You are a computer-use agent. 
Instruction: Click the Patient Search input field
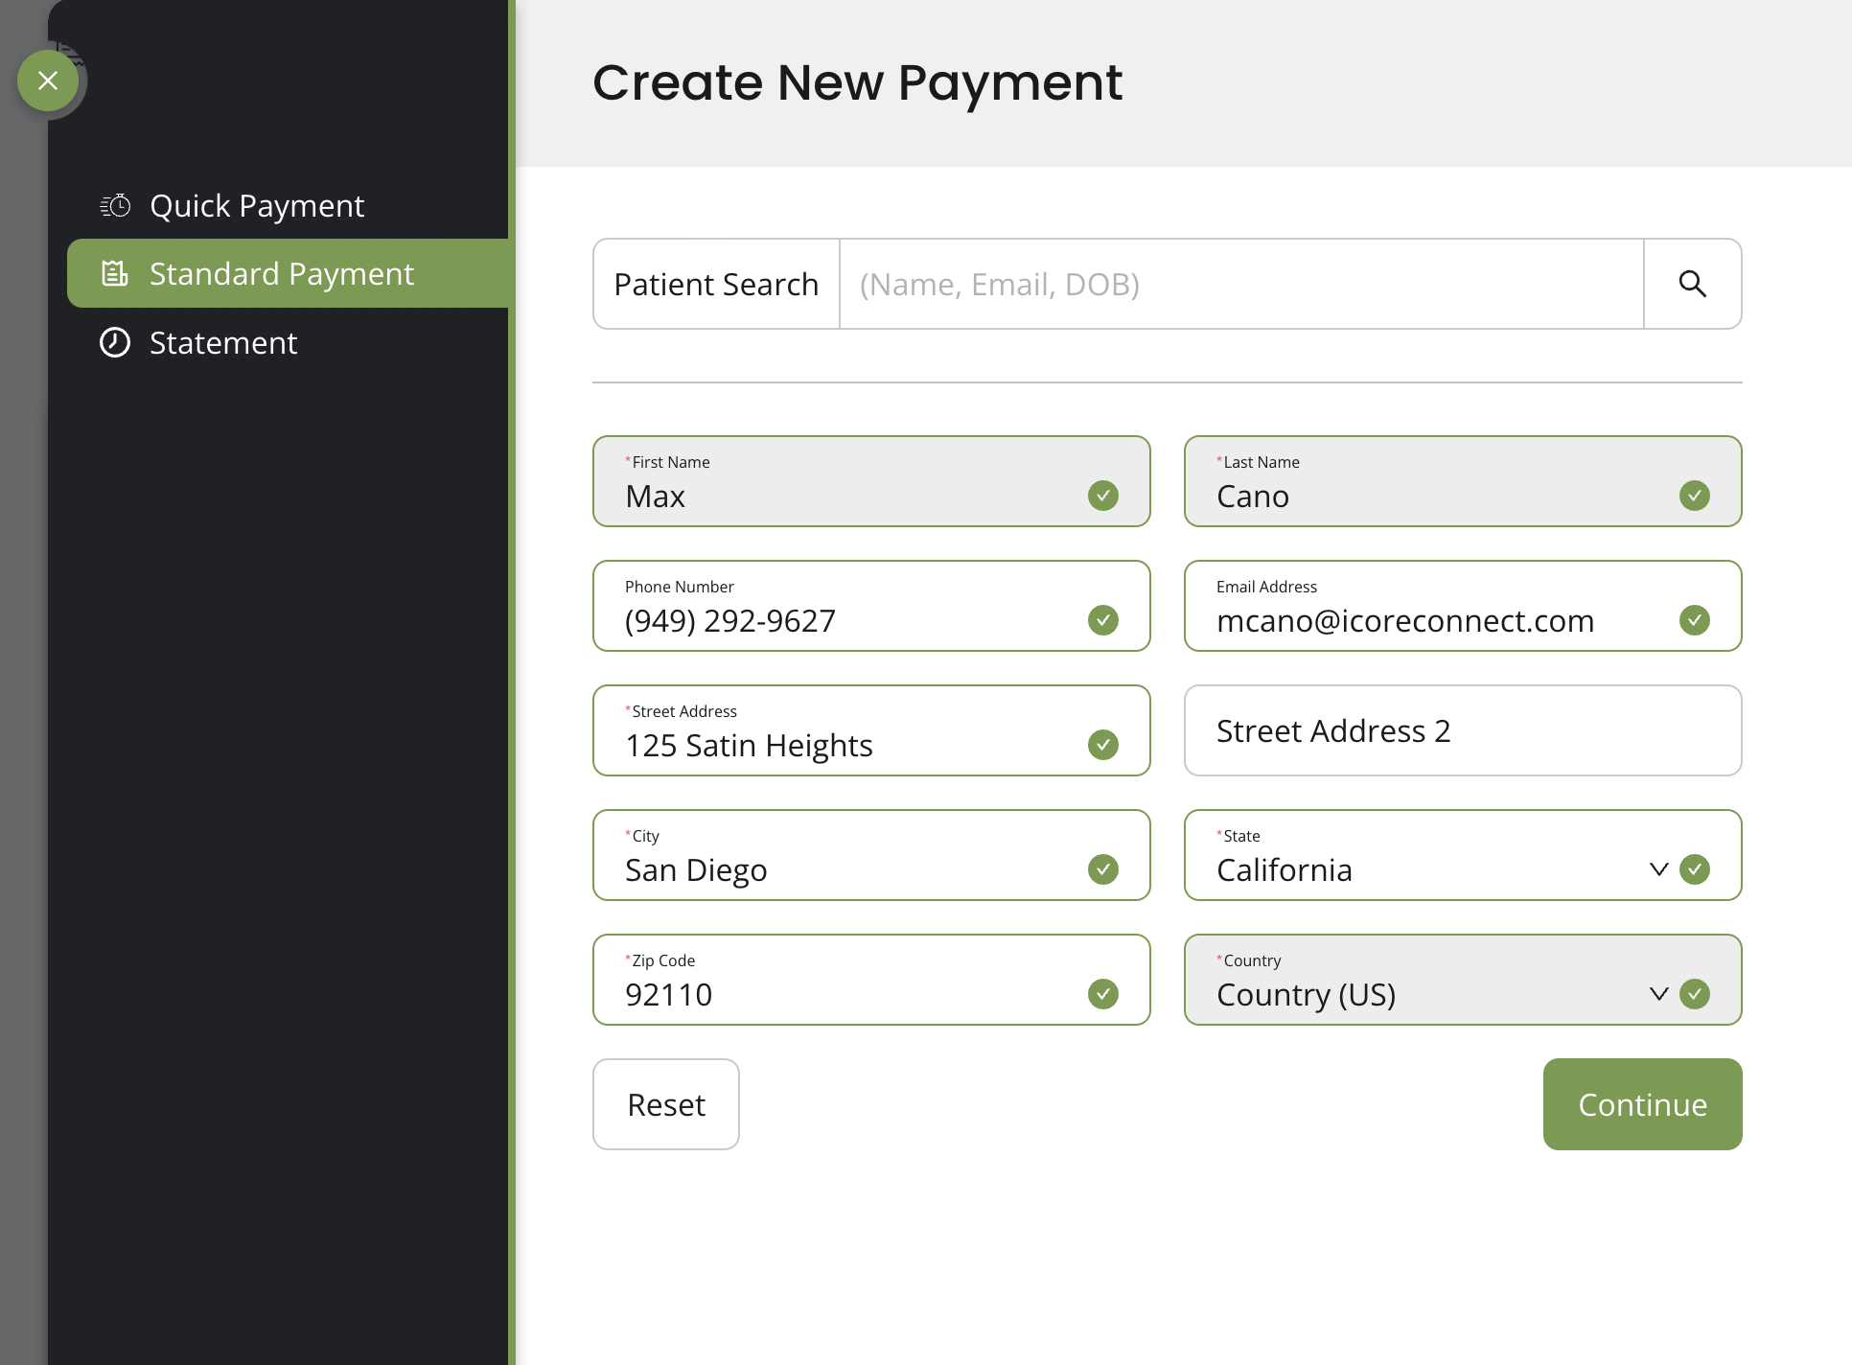tap(1237, 284)
